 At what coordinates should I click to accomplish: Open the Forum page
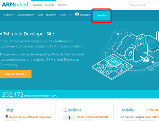(x=63, y=15)
